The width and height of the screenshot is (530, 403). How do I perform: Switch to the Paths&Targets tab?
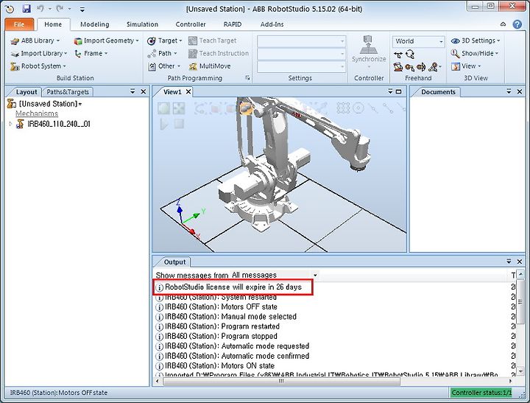pos(68,92)
